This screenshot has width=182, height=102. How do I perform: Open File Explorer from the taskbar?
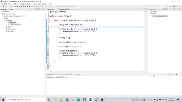(x=61, y=99)
